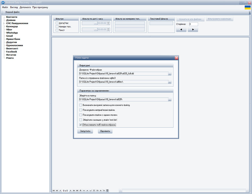
Task: Click the 'Зберігти в папку' path field
Action: (123, 100)
